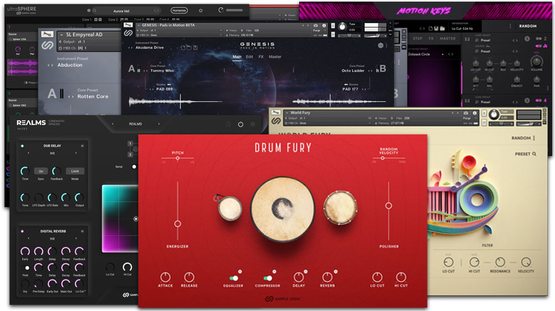Screen dimensions: 555x311
Task: Open the SL Empyreal AD instrument name dropdown
Action: 62,35
